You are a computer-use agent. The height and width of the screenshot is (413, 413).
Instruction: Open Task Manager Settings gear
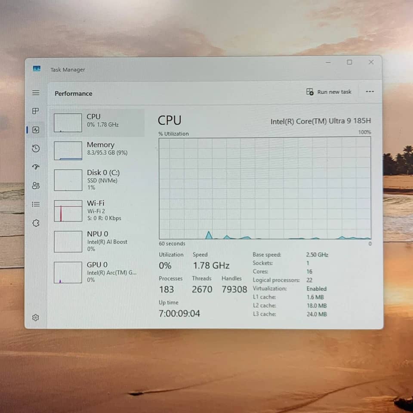(x=36, y=317)
